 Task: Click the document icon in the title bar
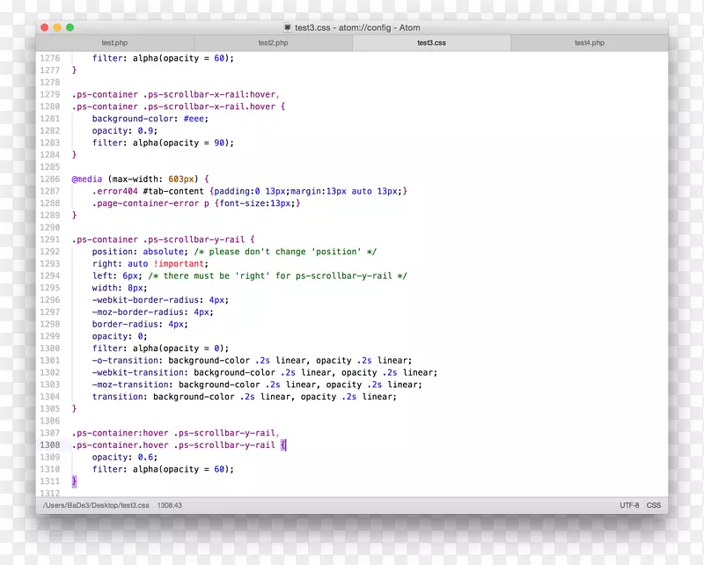287,28
